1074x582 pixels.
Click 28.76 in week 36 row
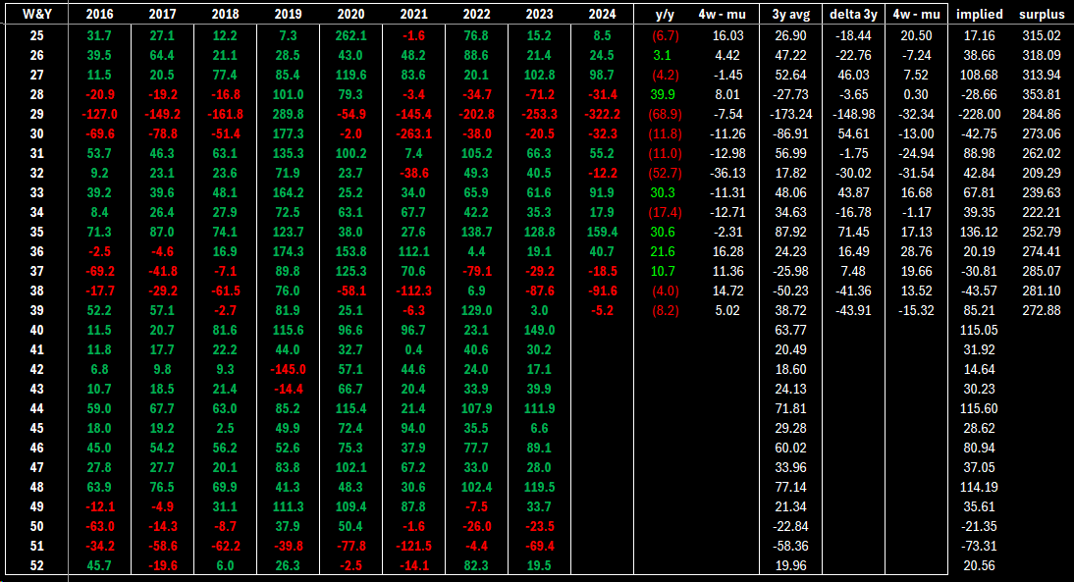(x=917, y=251)
